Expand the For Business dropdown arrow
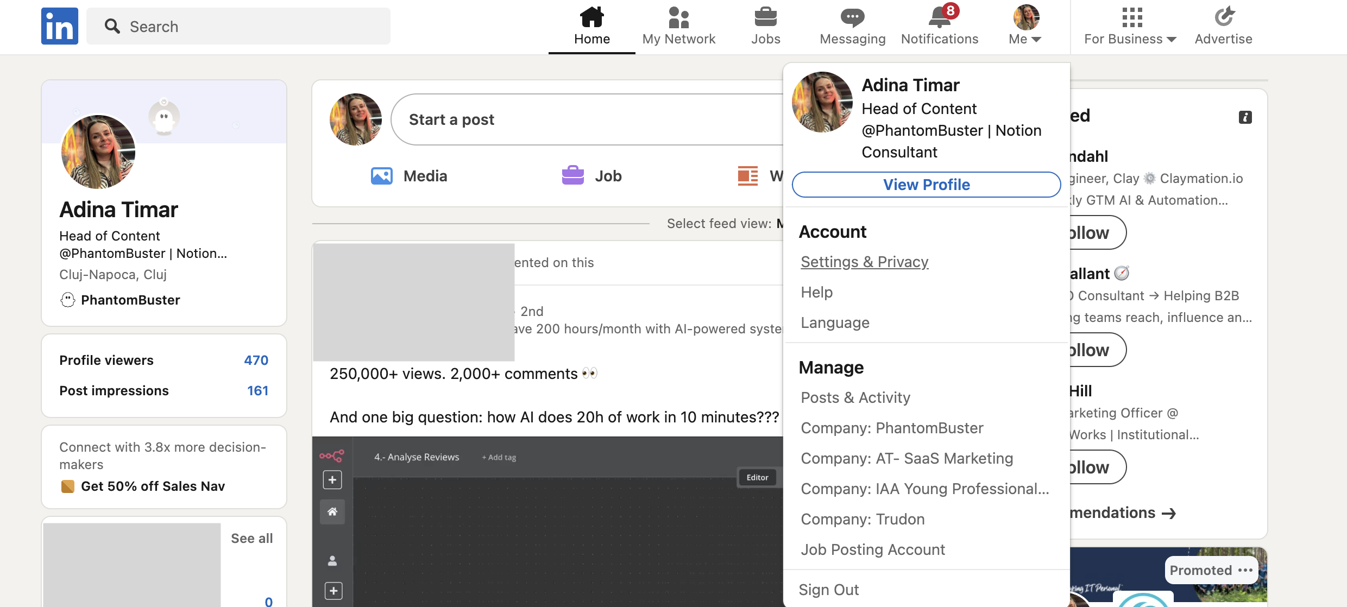This screenshot has height=607, width=1347. click(x=1172, y=40)
